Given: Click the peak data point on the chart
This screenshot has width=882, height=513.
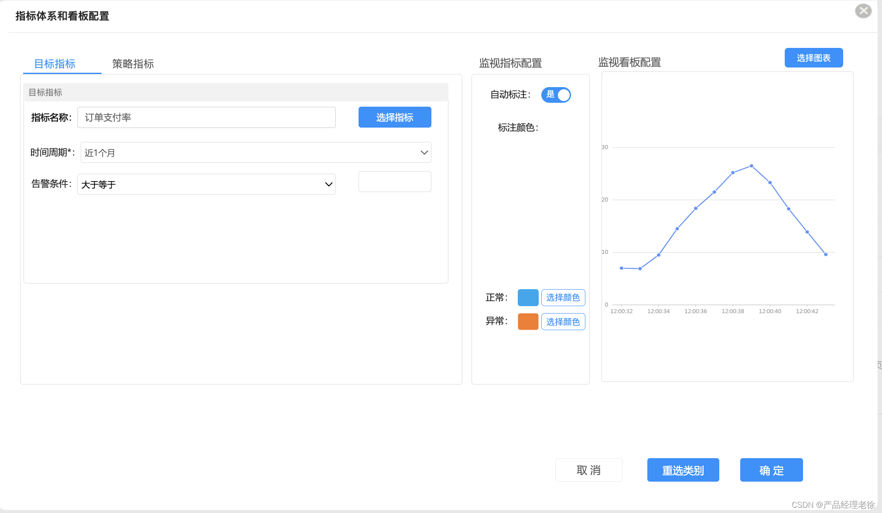Looking at the screenshot, I should point(751,166).
